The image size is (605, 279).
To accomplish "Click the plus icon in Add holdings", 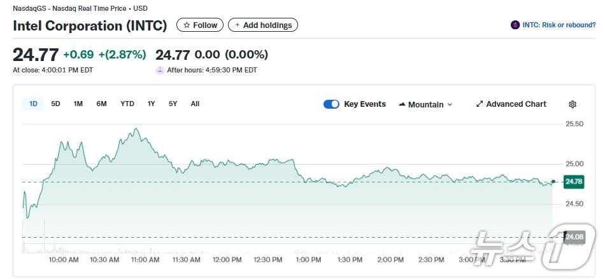I will point(238,25).
